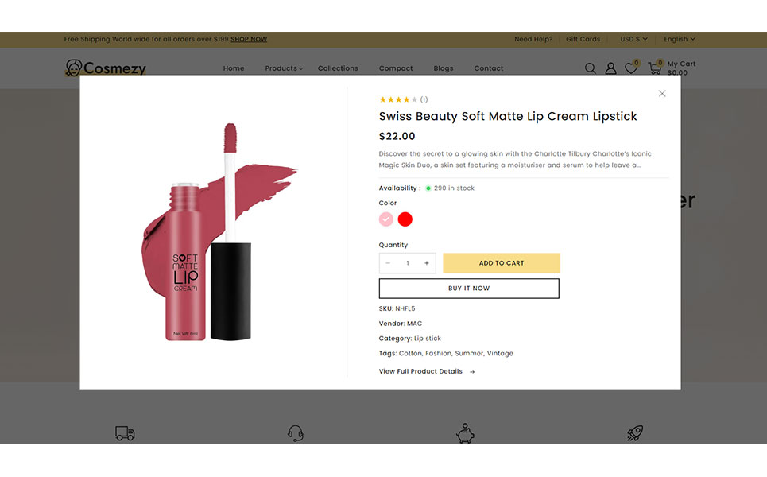The width and height of the screenshot is (767, 477).
Task: Increase quantity with plus button
Action: (x=427, y=263)
